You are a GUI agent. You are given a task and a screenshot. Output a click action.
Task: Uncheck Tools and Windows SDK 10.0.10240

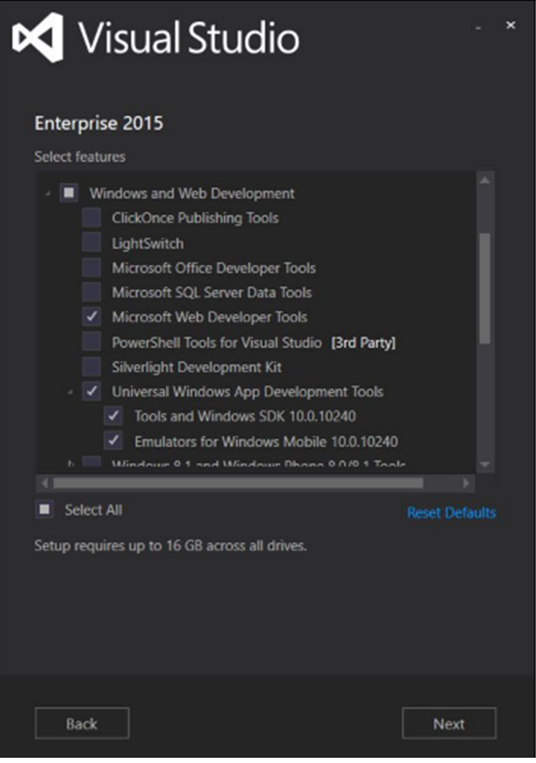tap(113, 416)
